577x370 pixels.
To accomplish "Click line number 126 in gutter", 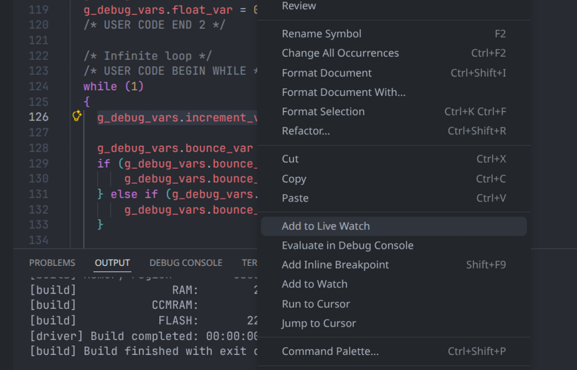I will click(39, 117).
